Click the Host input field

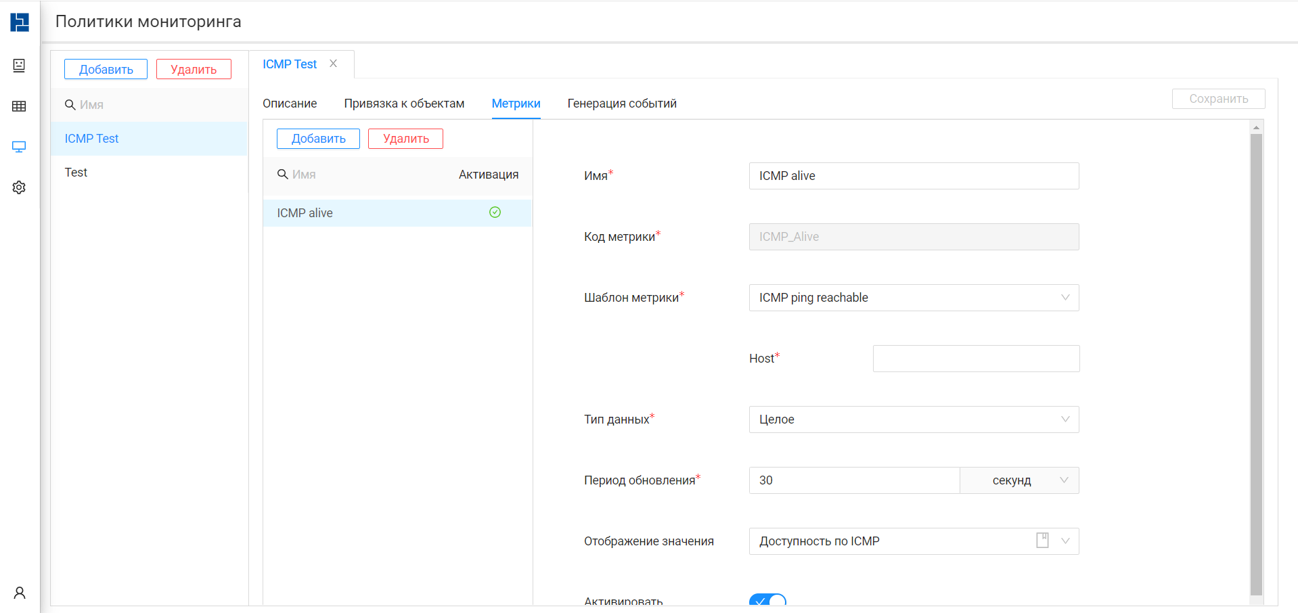point(976,359)
